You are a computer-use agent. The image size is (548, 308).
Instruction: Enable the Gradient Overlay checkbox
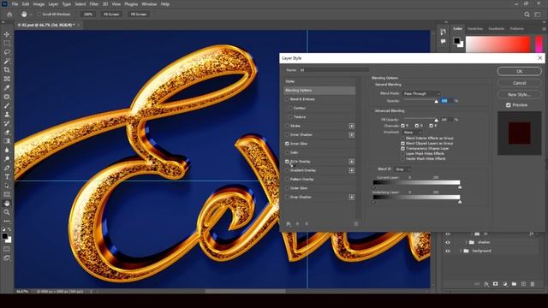click(x=287, y=170)
